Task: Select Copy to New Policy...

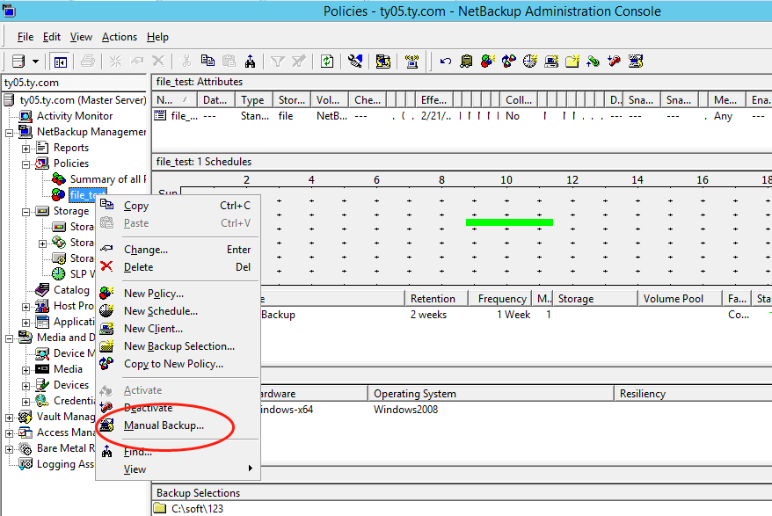Action: click(x=178, y=364)
